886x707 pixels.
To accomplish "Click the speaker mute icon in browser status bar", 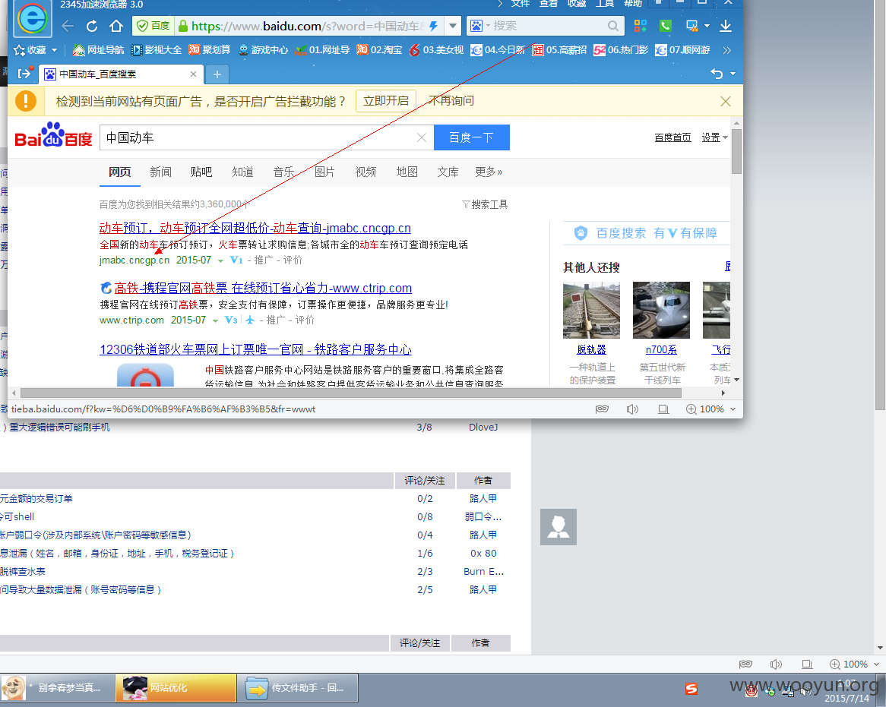I will pyautogui.click(x=632, y=409).
